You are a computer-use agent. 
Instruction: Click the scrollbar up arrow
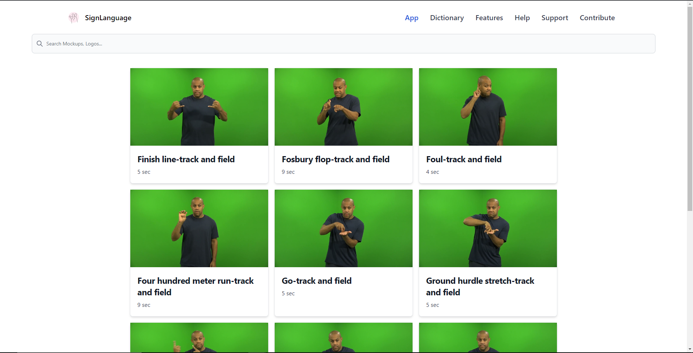[x=690, y=3]
